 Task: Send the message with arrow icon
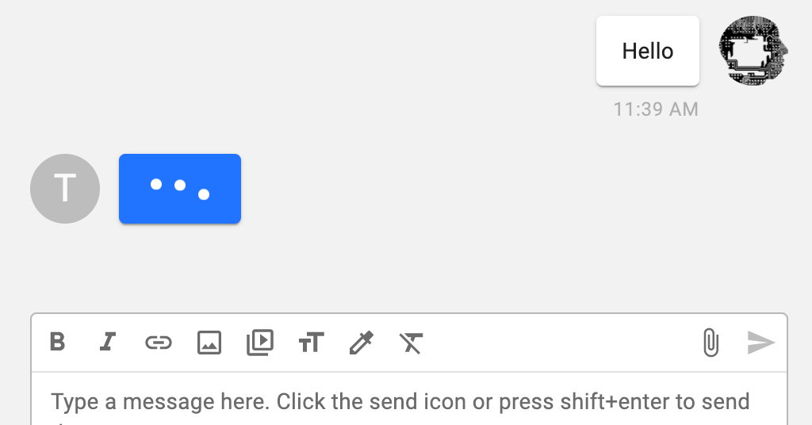tap(760, 343)
